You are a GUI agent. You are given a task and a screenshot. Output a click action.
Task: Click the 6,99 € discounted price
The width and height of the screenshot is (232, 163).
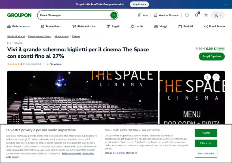point(211,49)
